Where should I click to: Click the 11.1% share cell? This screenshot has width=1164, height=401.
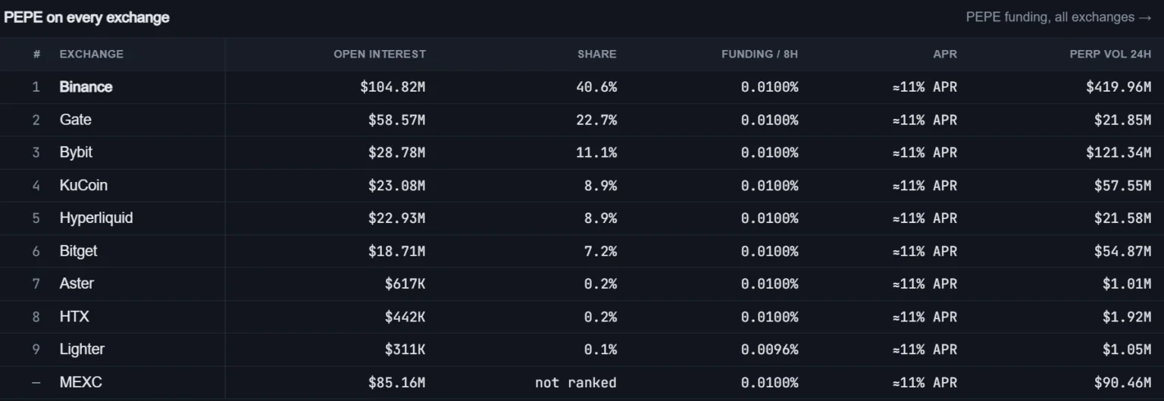[x=596, y=152]
